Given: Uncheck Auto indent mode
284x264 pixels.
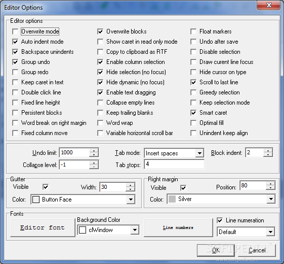Looking at the screenshot, I should [15, 42].
